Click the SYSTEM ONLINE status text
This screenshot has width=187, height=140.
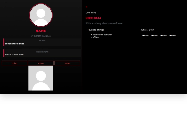41,36
